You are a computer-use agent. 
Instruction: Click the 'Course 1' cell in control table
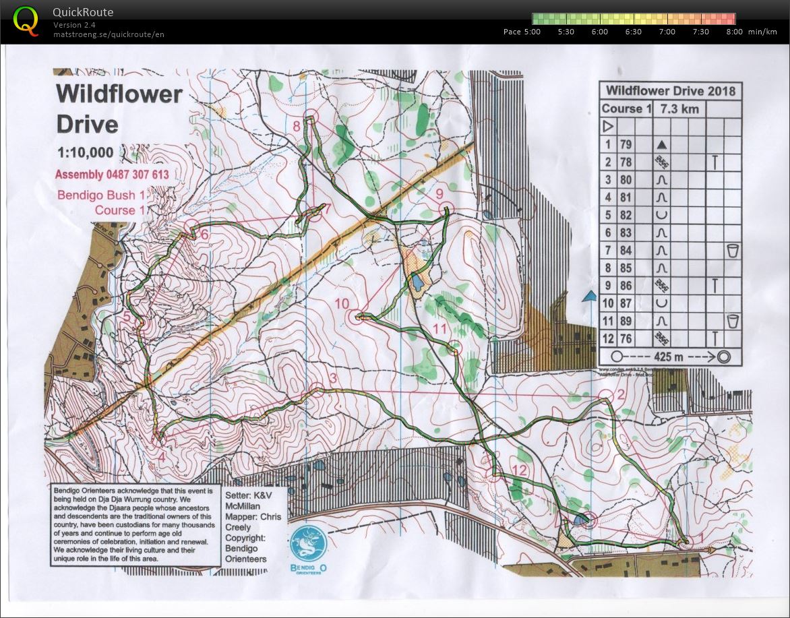[x=626, y=109]
